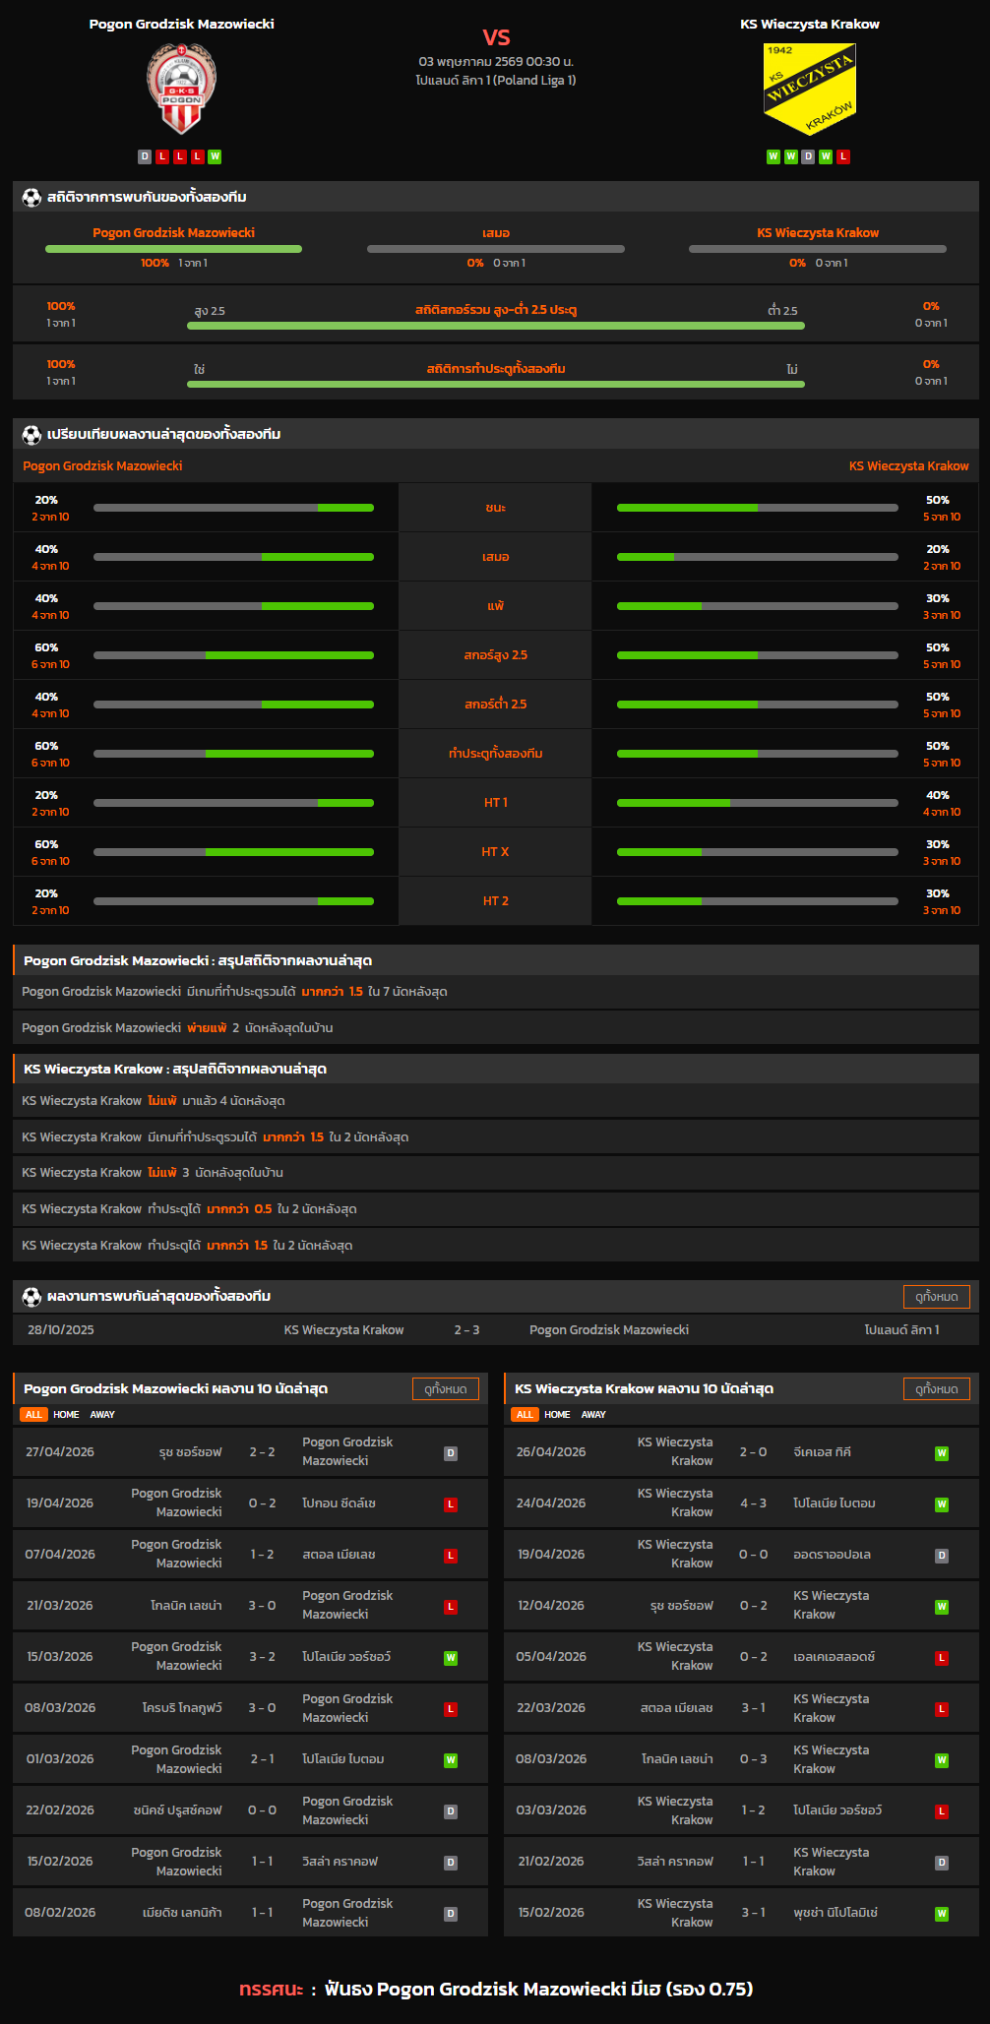Click the Pogon Grodzisk Mazowiecki team crest
This screenshot has height=2024, width=990.
coord(181,89)
